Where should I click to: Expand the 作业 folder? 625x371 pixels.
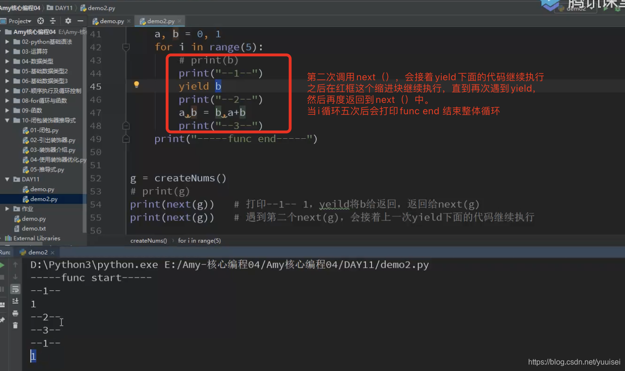tap(7, 209)
